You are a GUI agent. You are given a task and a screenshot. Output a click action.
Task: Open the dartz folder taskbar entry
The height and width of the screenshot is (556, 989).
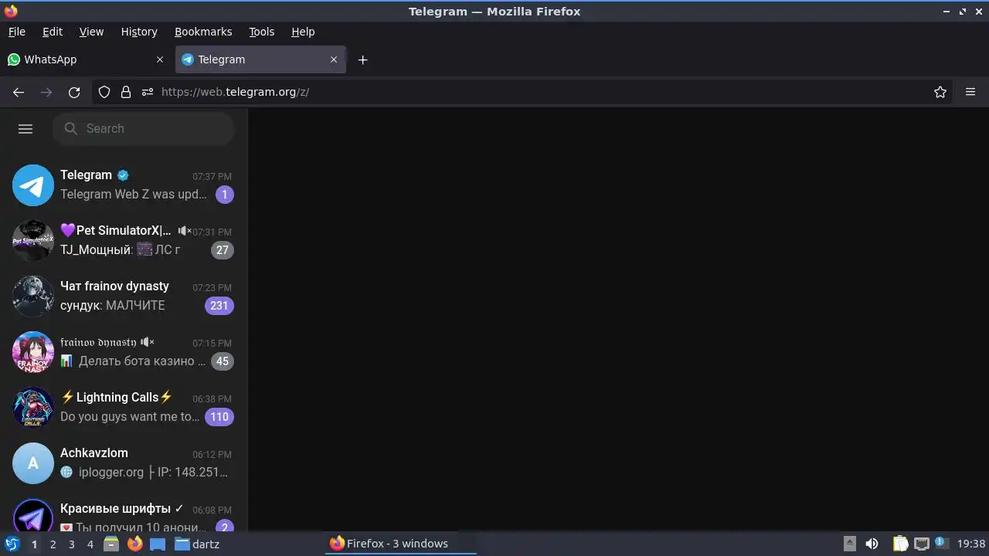point(197,544)
